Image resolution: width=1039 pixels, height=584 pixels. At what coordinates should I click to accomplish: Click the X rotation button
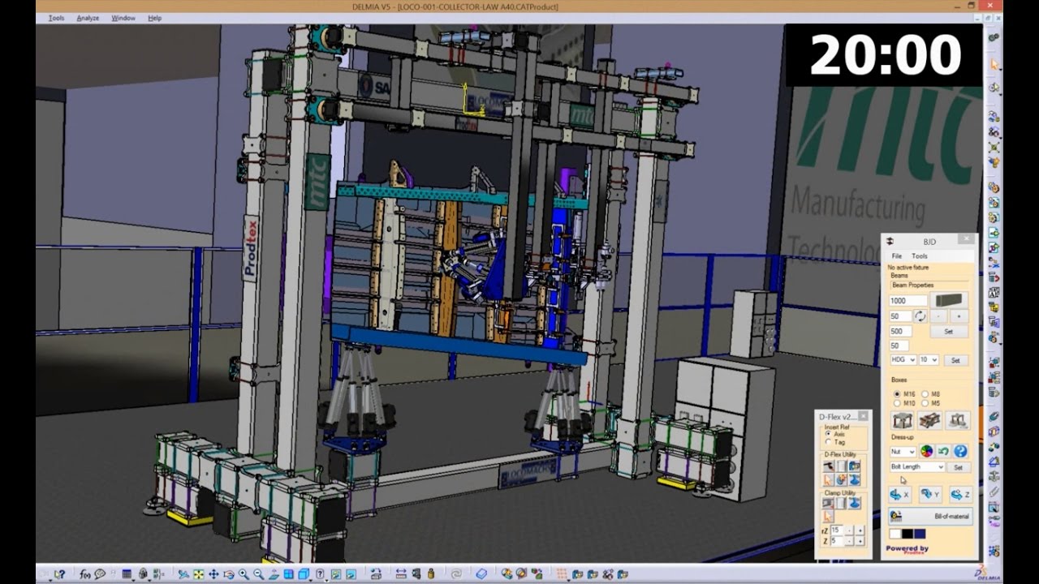point(899,494)
